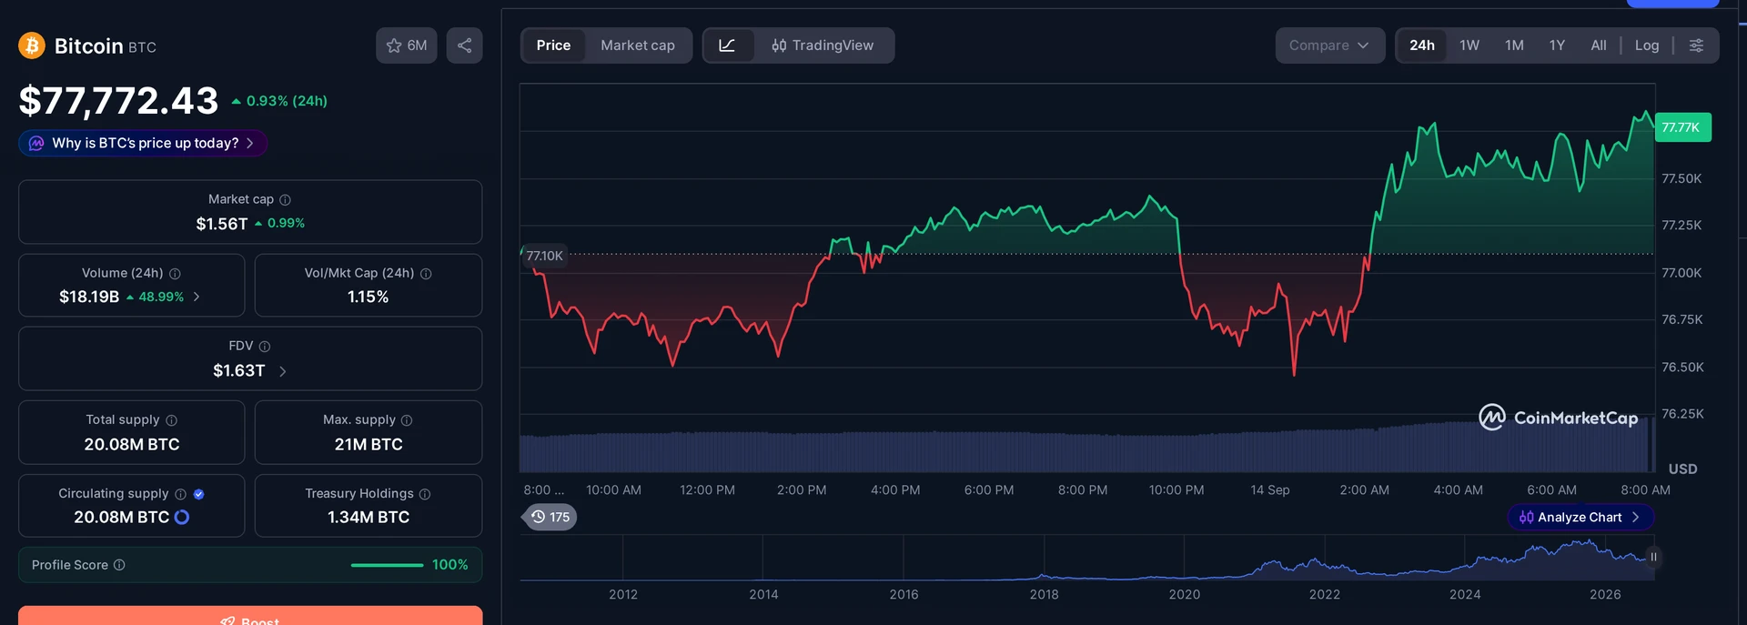
Task: Open FDV info icon
Action: pos(265,346)
